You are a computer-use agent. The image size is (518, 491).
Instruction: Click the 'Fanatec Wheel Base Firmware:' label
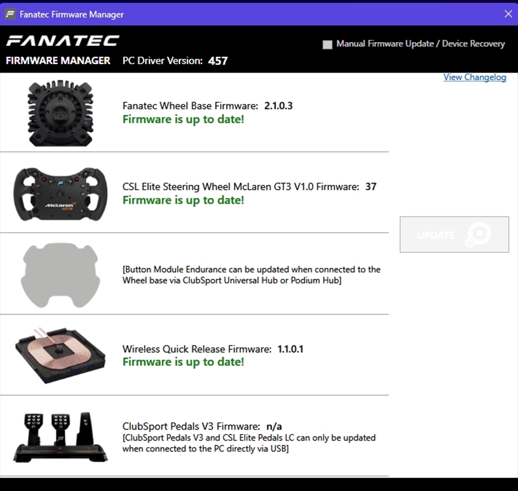pyautogui.click(x=190, y=106)
